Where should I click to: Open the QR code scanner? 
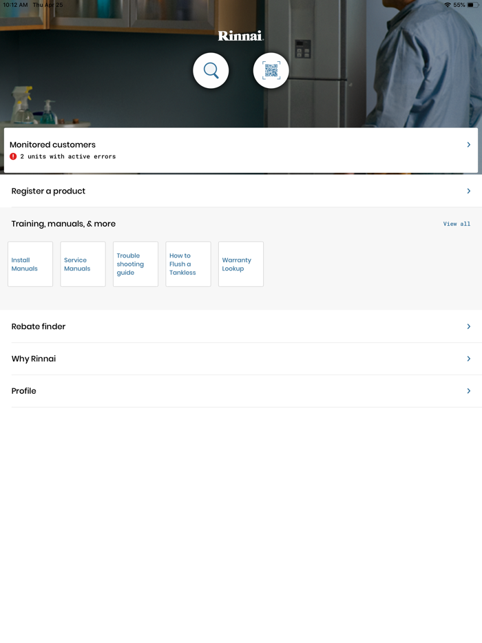pyautogui.click(x=271, y=70)
